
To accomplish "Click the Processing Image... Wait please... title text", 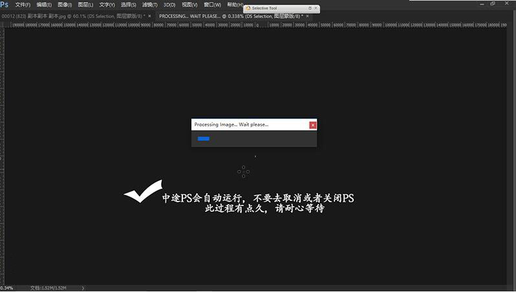I will click(x=231, y=125).
